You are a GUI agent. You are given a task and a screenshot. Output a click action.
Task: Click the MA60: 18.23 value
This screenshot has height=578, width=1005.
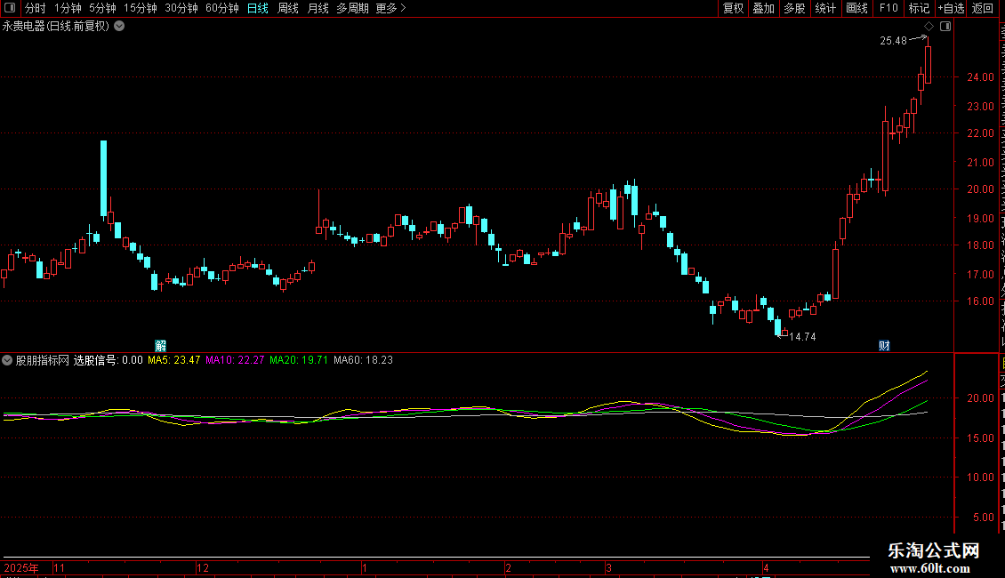coord(364,360)
